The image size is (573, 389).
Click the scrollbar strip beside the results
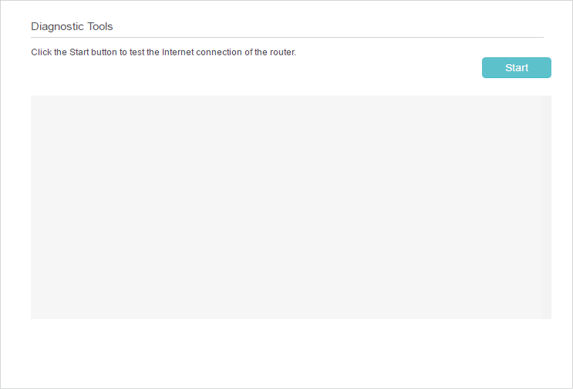(546, 207)
